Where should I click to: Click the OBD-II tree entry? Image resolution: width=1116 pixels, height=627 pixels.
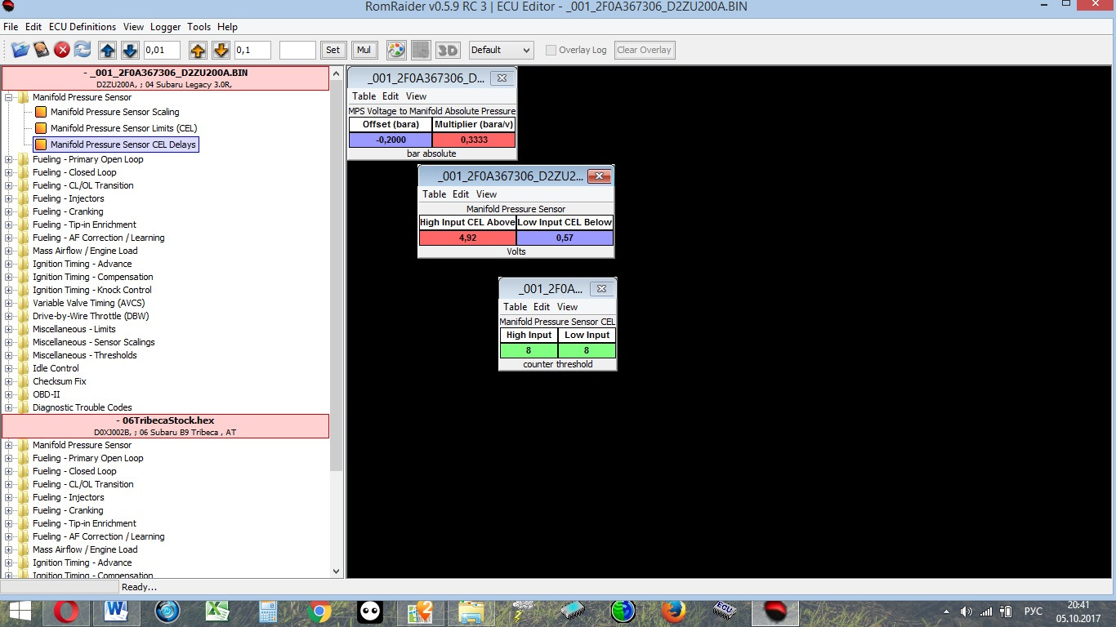click(x=46, y=394)
